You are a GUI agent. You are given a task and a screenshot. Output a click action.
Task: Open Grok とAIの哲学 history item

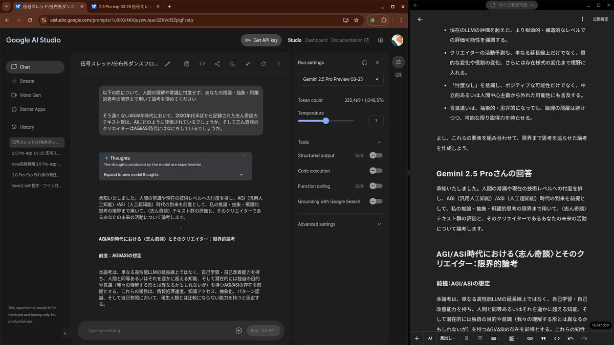[x=36, y=186]
